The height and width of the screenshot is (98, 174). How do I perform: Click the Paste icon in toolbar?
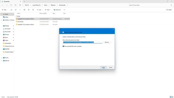click(x=20, y=10)
